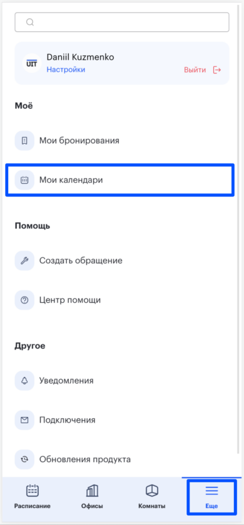The width and height of the screenshot is (244, 525).
Task: Click the search magnifier icon
Action: click(x=30, y=22)
